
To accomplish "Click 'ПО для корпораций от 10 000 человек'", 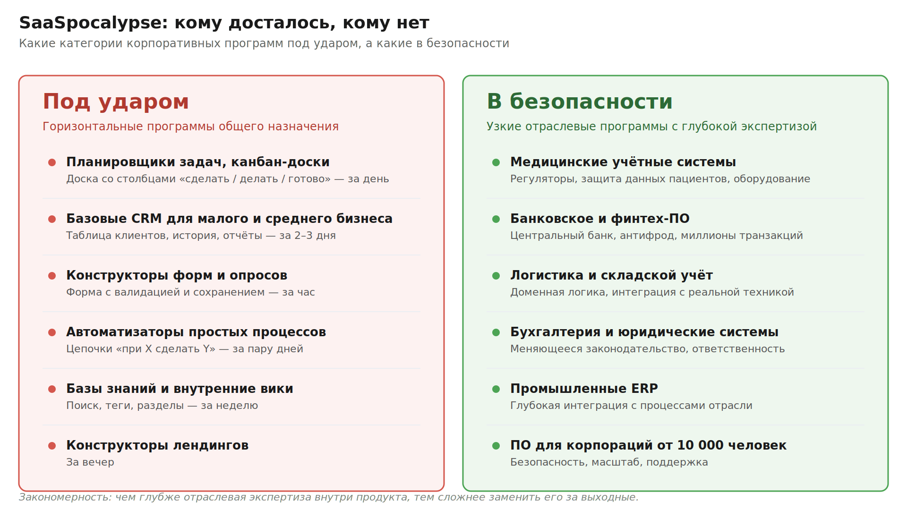I will [648, 445].
